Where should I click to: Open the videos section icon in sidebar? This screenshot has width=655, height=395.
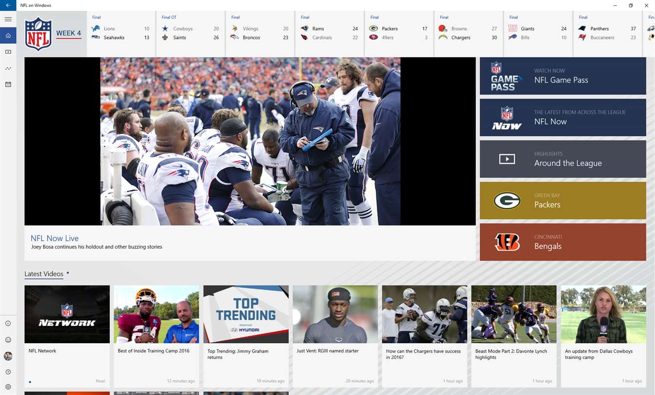[8, 52]
